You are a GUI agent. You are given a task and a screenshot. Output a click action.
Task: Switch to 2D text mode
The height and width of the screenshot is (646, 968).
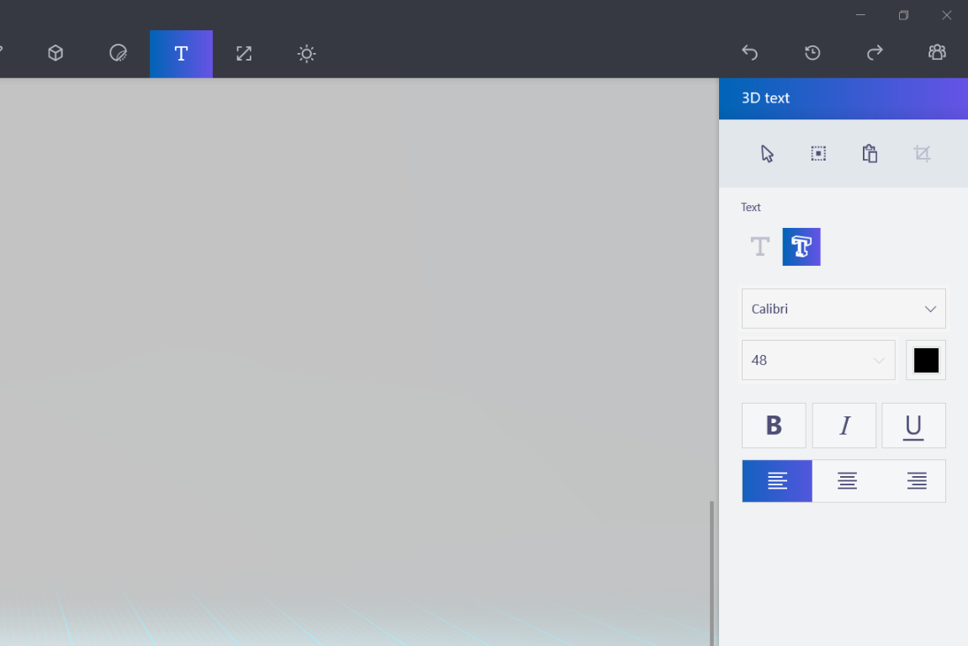click(760, 247)
